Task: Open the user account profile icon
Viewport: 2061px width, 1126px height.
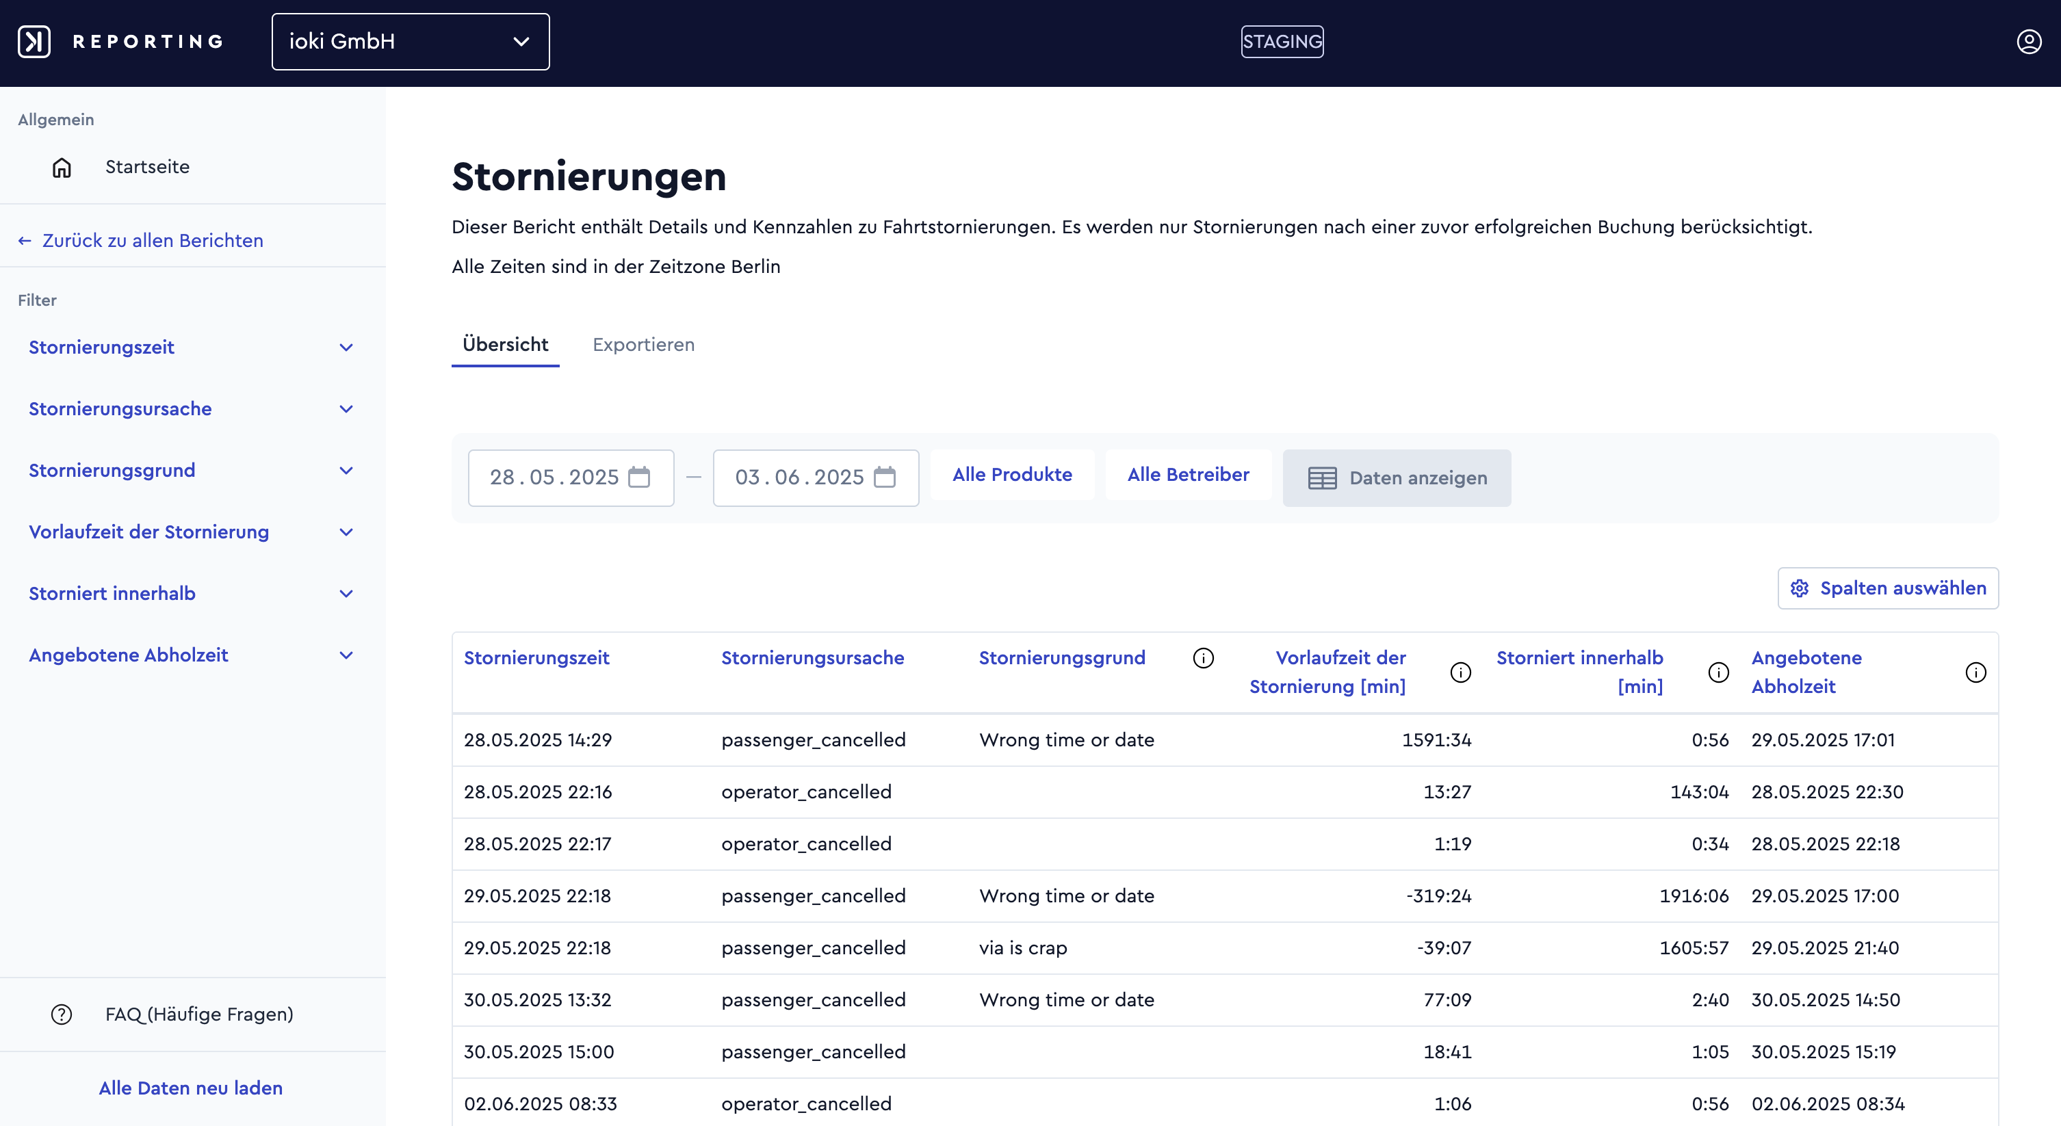Action: [2028, 42]
